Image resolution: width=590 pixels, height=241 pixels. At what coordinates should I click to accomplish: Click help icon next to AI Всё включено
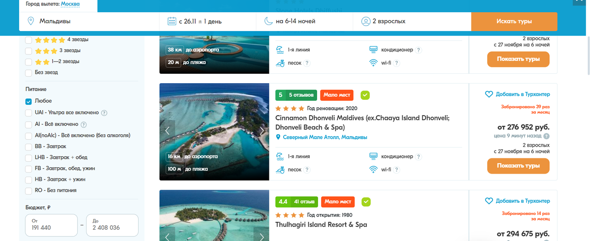pos(84,124)
